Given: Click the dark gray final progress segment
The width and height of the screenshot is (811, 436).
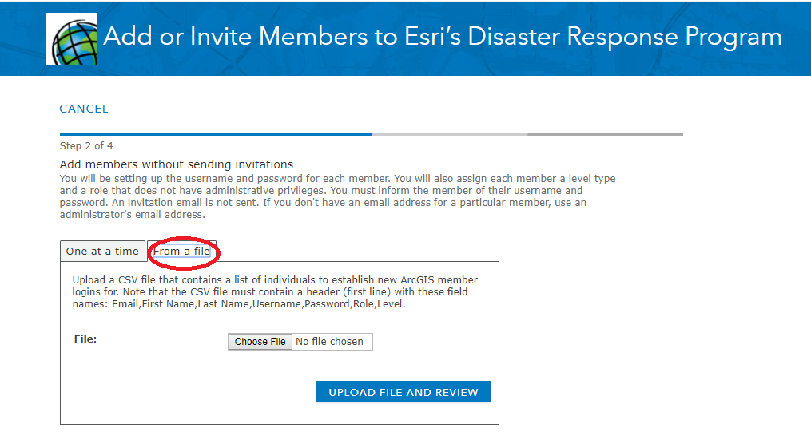Looking at the screenshot, I should tap(605, 134).
